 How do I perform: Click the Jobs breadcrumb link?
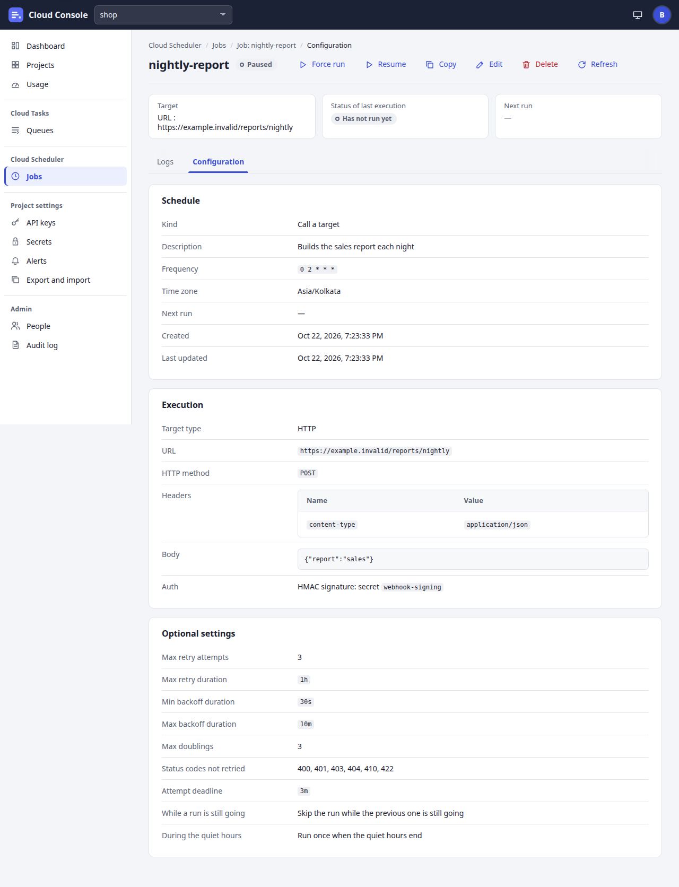(219, 46)
